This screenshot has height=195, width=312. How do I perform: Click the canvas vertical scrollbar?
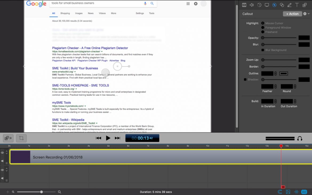pos(237,66)
